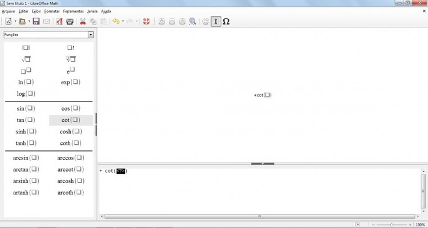The height and width of the screenshot is (228, 428).
Task: Click the Zoom In toolbar icon
Action: pos(161,21)
